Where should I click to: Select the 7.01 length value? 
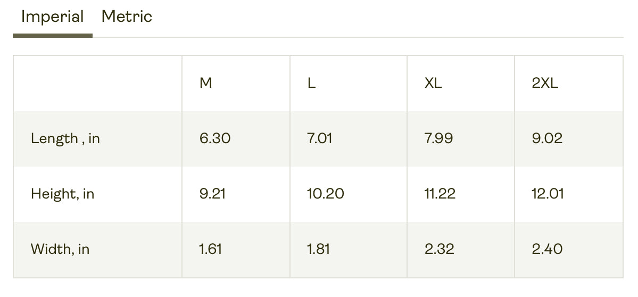(x=320, y=139)
